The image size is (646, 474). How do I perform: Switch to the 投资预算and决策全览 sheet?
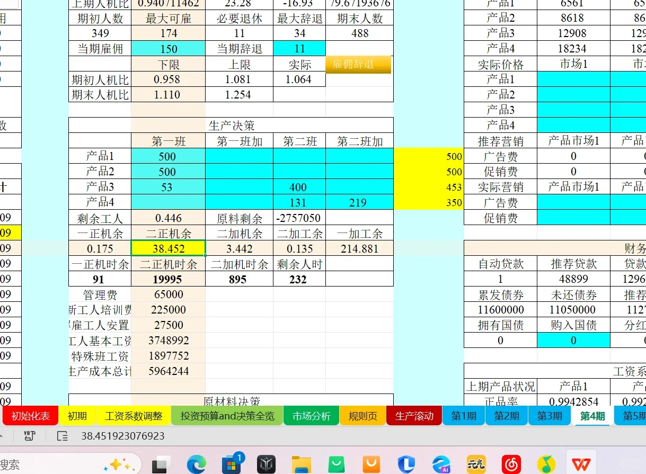click(227, 416)
